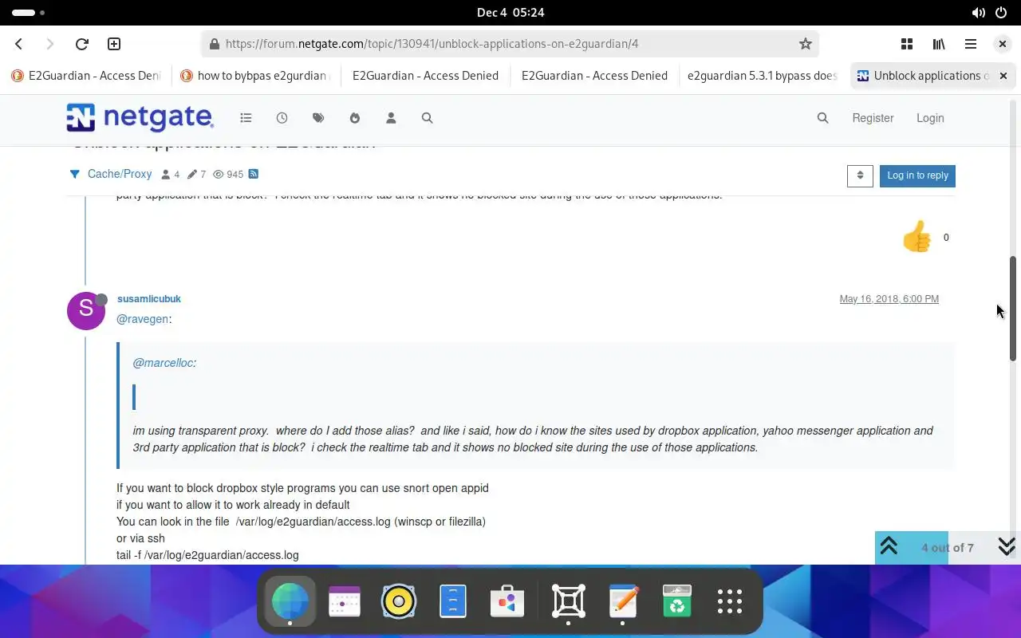Open the browser library icon
The image size is (1021, 638).
pos(939,44)
